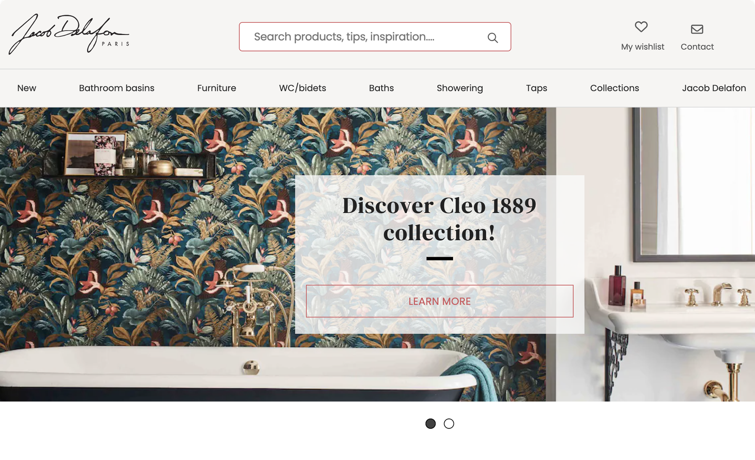Click the LEARN MORE button
Screen dimensions: 755x460
(x=439, y=301)
